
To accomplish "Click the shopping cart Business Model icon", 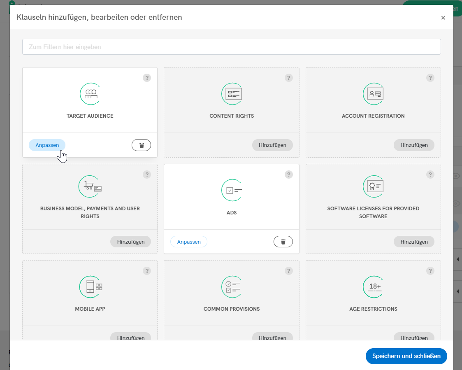I will [x=90, y=186].
